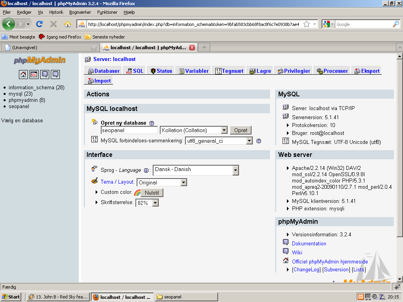The width and height of the screenshot is (403, 302).
Task: Open the Bogmærker menu
Action: (x=80, y=12)
